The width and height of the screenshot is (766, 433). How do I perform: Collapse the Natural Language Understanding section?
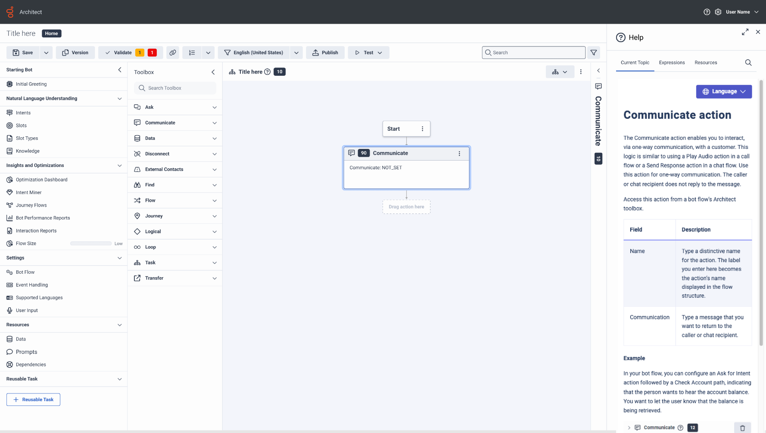click(x=119, y=99)
